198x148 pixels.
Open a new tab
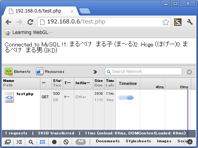(x=85, y=11)
